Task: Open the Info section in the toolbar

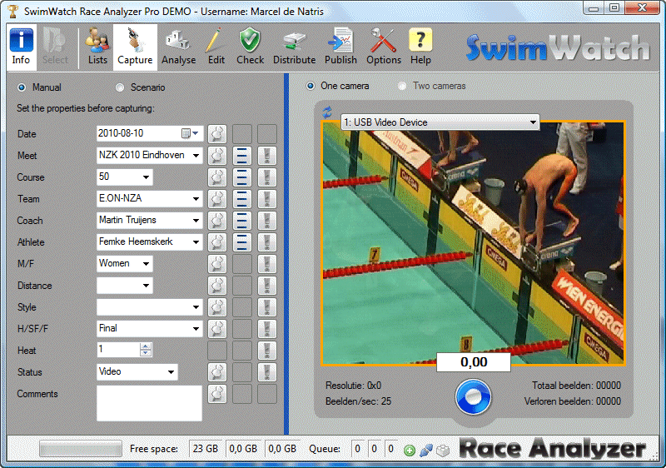Action: click(x=21, y=47)
